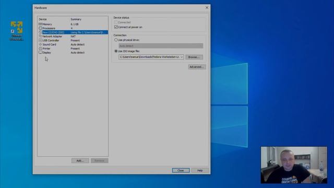This screenshot has width=334, height=188.
Task: Select the Display row label
Action: click(46, 52)
